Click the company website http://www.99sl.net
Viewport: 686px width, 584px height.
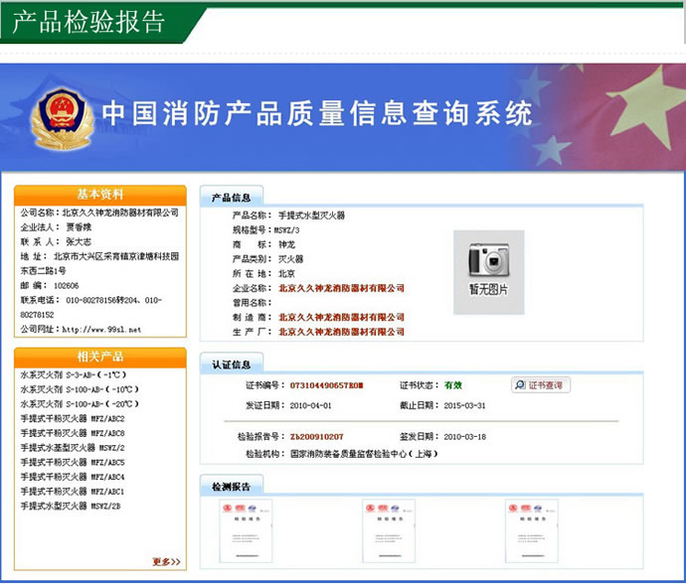pos(101,330)
